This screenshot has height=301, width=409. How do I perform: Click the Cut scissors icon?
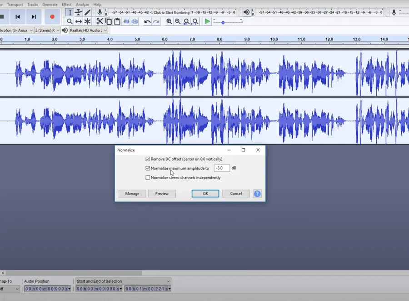(100, 21)
